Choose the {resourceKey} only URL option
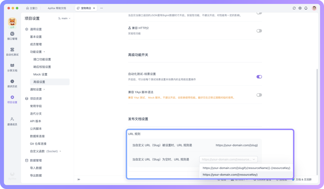The image size is (324, 189). click(x=246, y=175)
